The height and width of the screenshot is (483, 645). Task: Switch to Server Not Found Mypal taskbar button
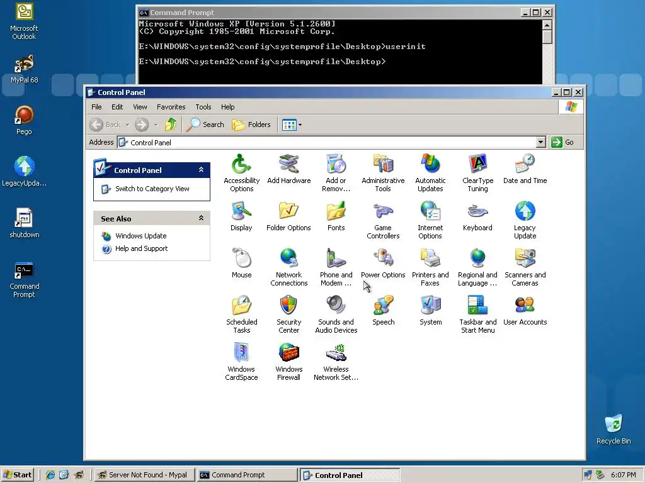point(143,475)
